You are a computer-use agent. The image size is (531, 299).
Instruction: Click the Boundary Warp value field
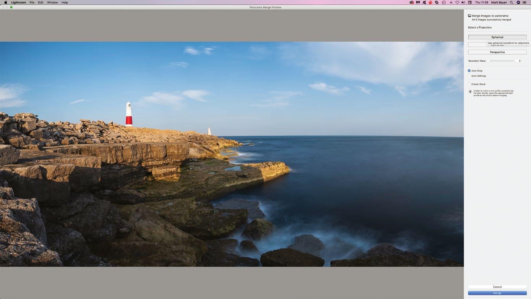pos(518,61)
